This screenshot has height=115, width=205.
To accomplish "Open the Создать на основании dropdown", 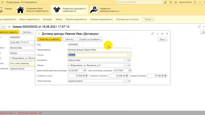I will click(x=90, y=39).
